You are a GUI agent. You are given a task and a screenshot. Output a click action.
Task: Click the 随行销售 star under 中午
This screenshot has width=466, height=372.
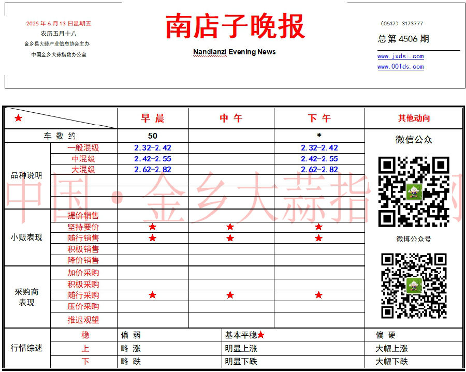230,238
